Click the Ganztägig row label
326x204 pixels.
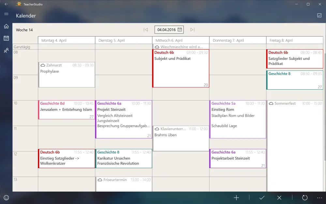[x=22, y=47]
